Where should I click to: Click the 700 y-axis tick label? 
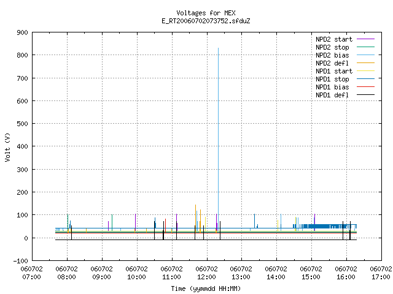point(22,78)
